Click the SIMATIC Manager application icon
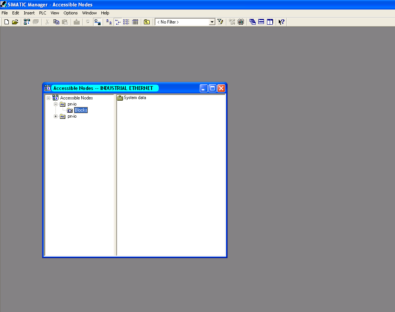Image resolution: width=395 pixels, height=312 pixels. (x=3, y=4)
